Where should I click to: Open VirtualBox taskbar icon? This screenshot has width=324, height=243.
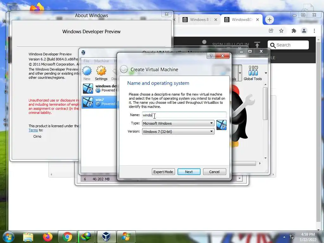point(106,237)
